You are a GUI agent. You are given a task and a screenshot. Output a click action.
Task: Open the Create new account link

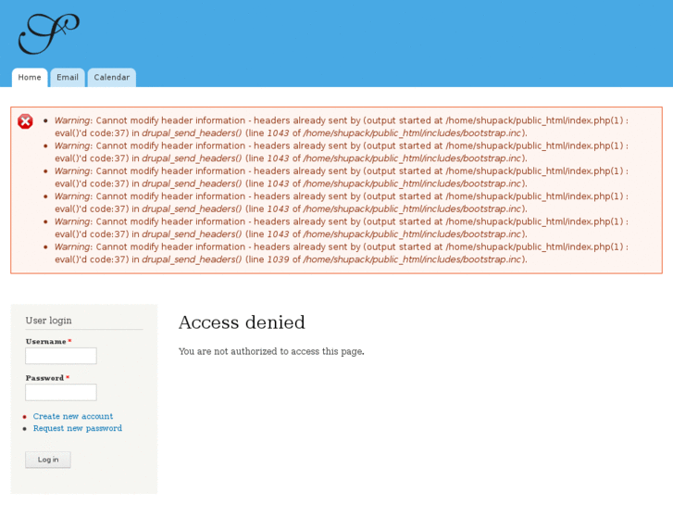click(73, 417)
